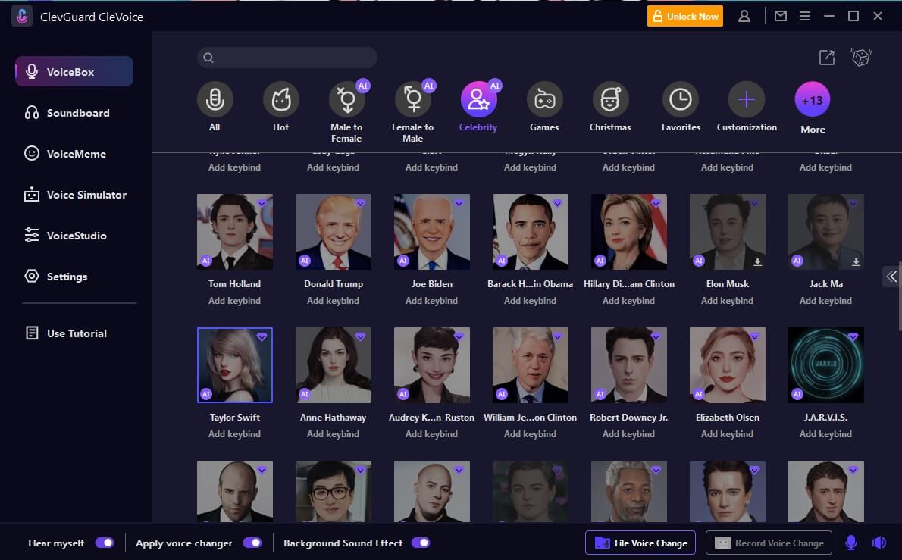Download the Elon Musk voice
The width and height of the screenshot is (902, 560).
coord(758,262)
